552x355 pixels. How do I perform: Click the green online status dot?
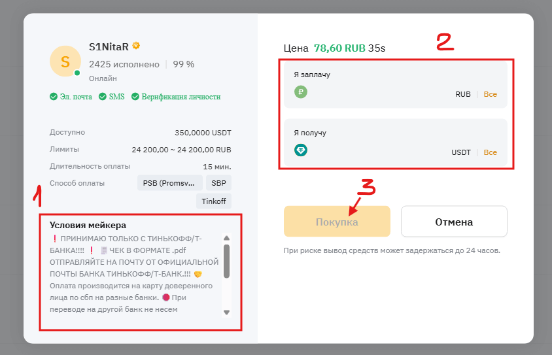click(77, 73)
